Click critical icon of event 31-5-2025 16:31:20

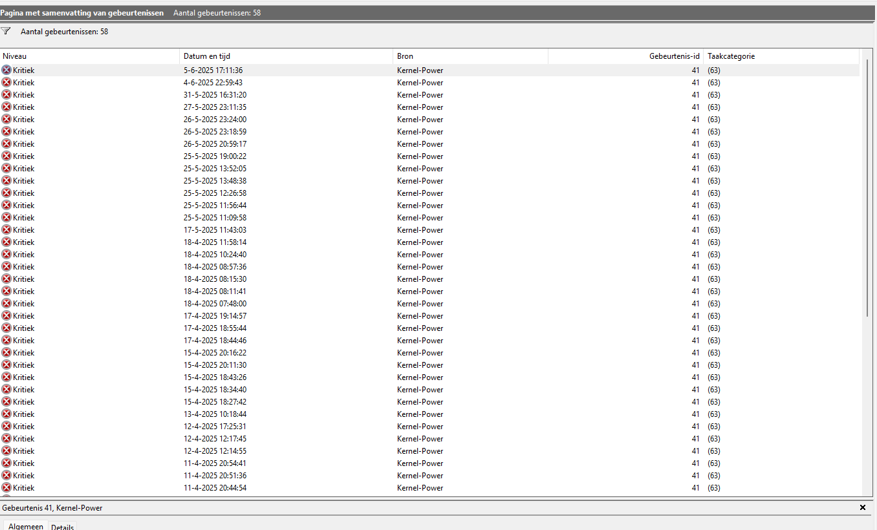[x=6, y=94]
